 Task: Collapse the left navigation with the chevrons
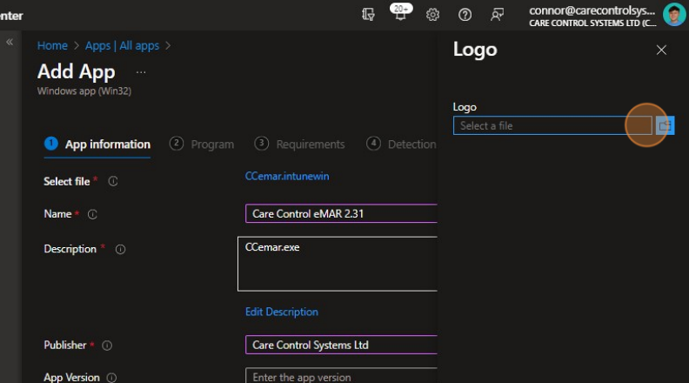10,42
